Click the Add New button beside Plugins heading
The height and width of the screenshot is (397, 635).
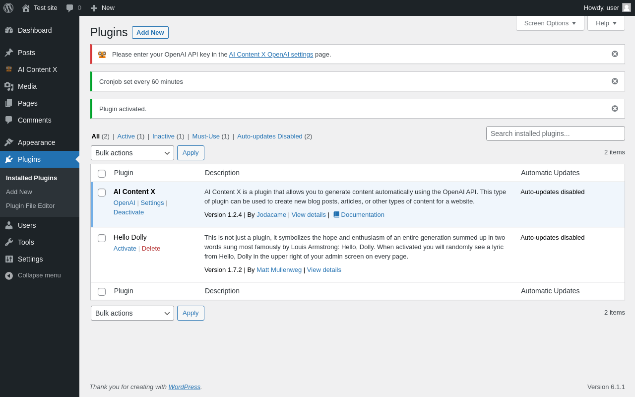pos(150,33)
